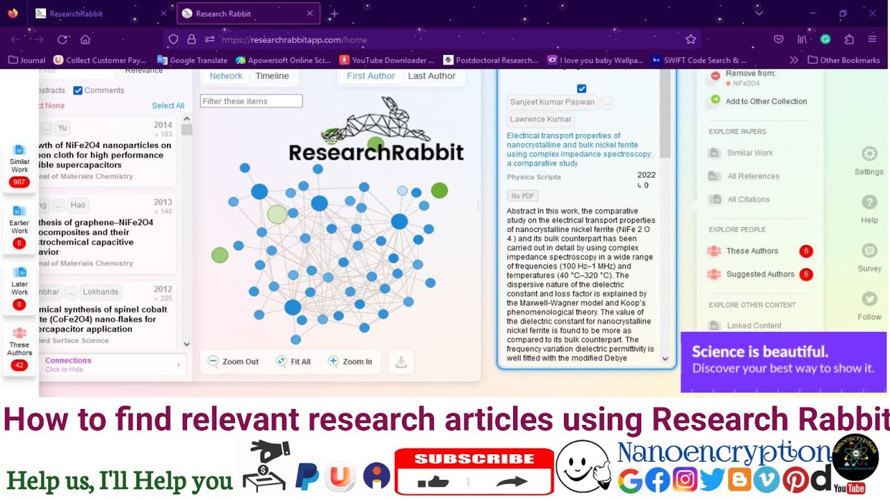List all tabs with the dropdown arrow

coord(759,13)
